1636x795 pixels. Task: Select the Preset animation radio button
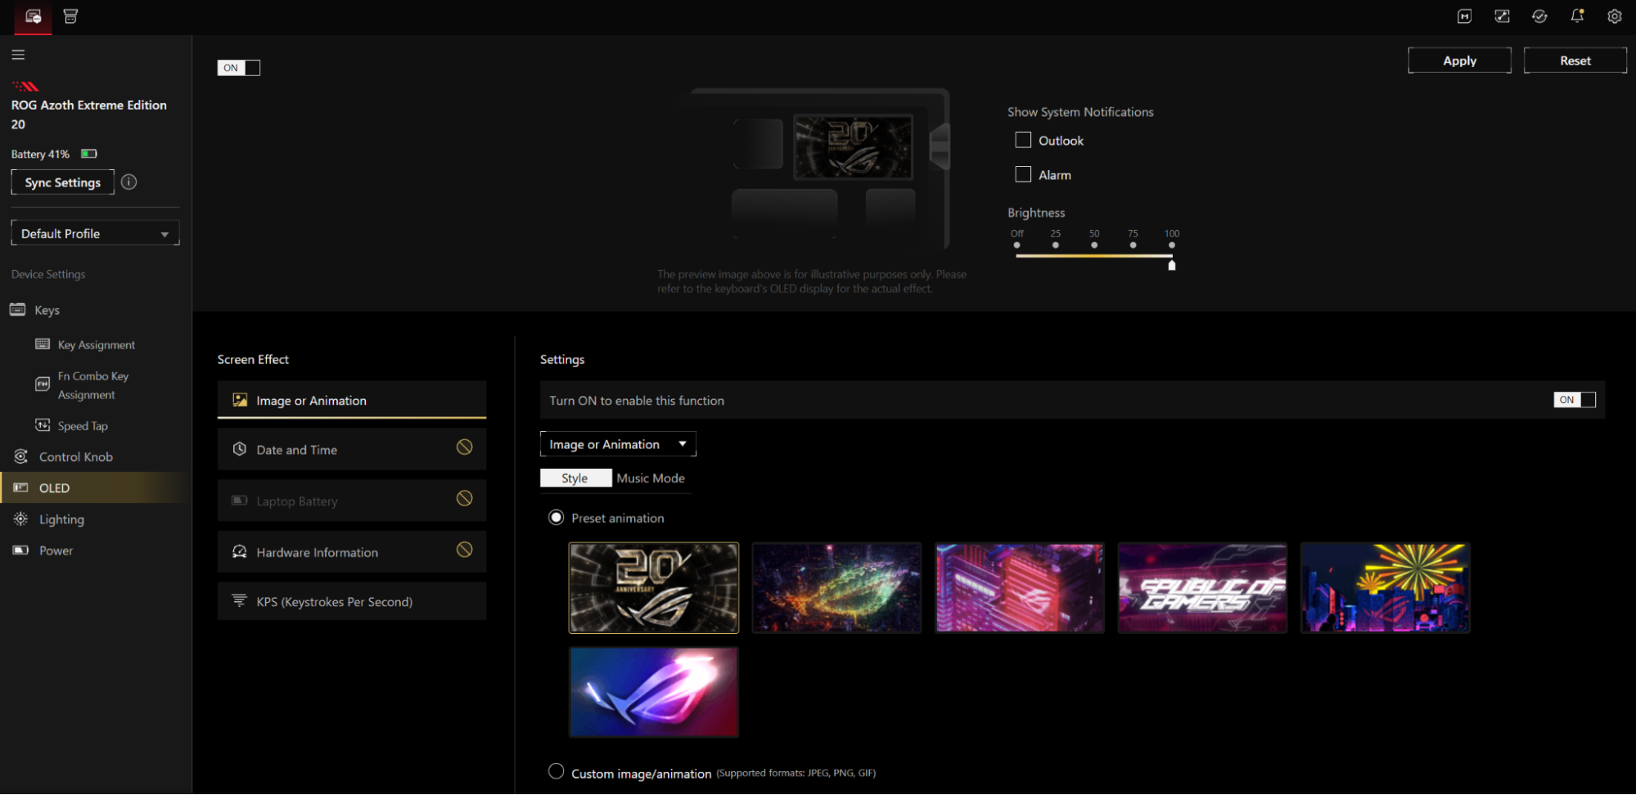(557, 518)
